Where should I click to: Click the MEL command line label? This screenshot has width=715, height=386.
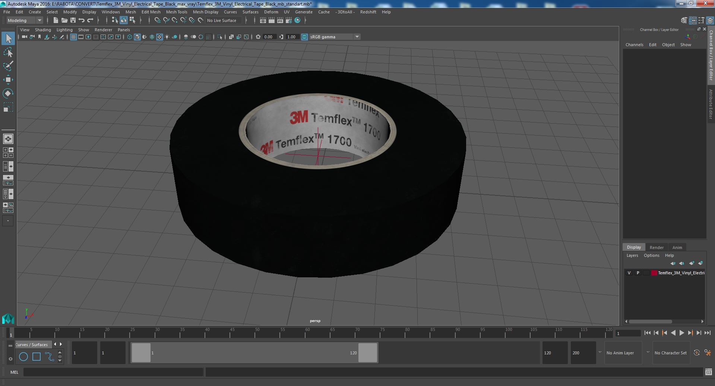coord(14,372)
